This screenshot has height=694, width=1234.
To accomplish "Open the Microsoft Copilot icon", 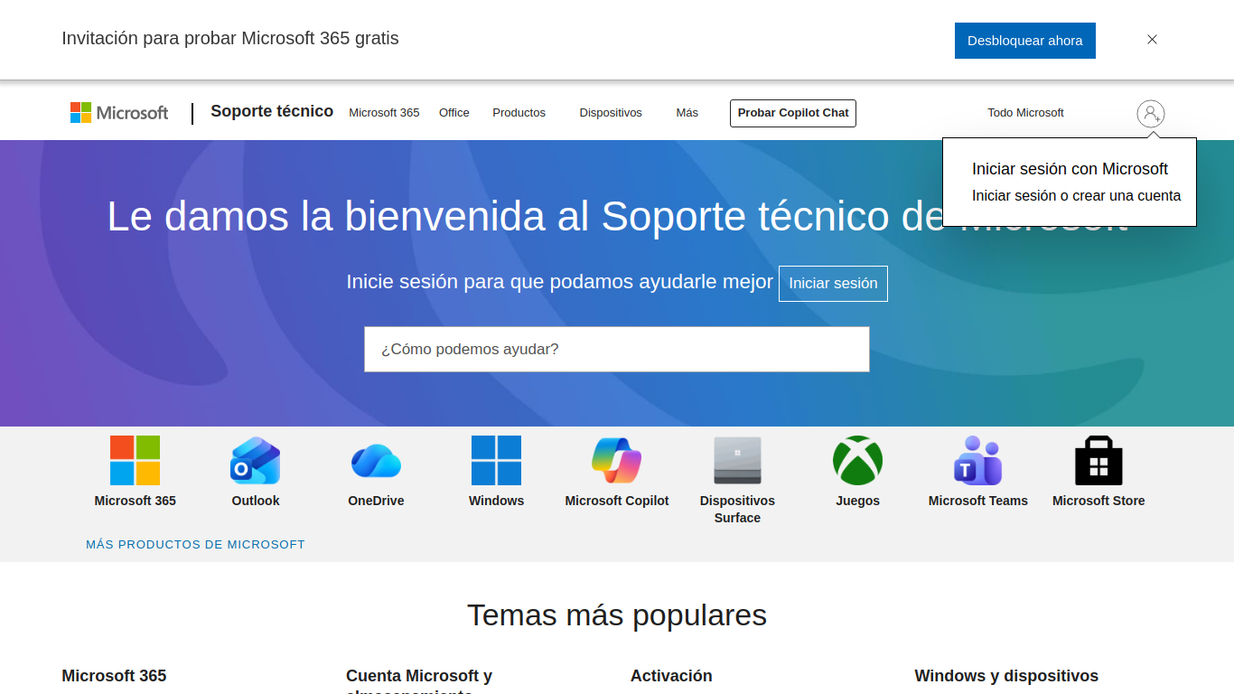I will click(x=617, y=461).
